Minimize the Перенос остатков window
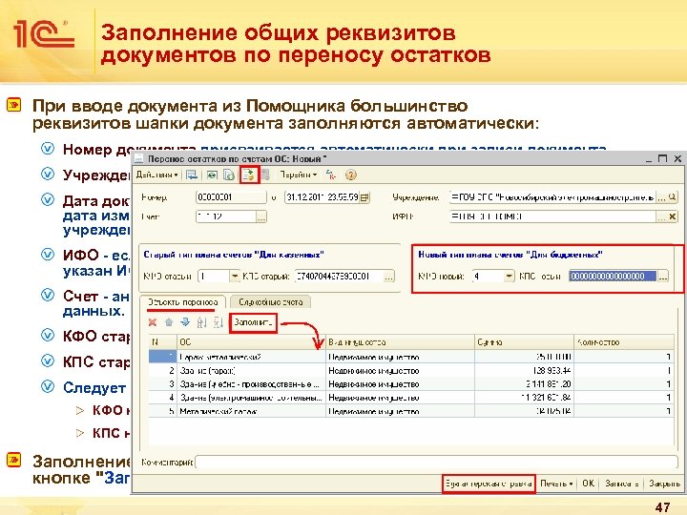The image size is (687, 515). click(649, 158)
